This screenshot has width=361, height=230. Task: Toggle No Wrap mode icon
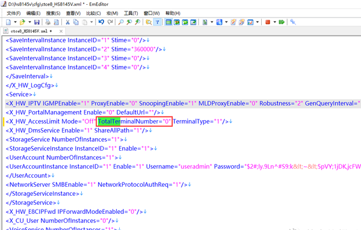click(168, 22)
